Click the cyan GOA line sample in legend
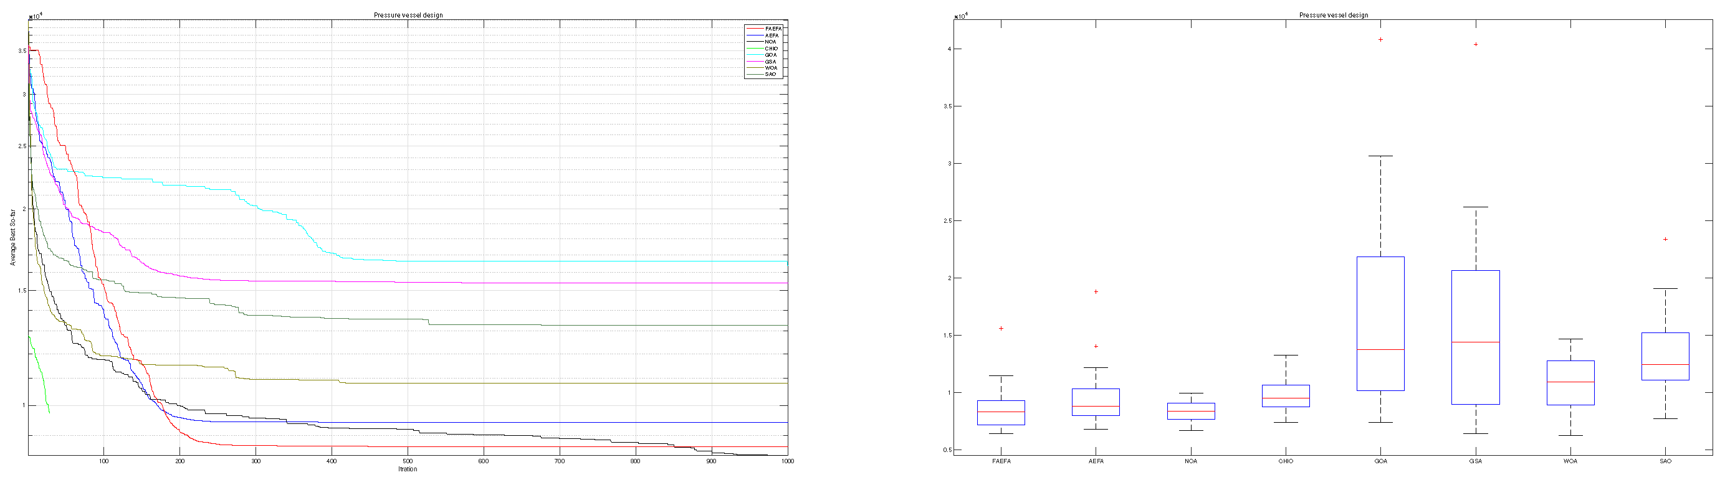1725x485 pixels. pos(755,55)
